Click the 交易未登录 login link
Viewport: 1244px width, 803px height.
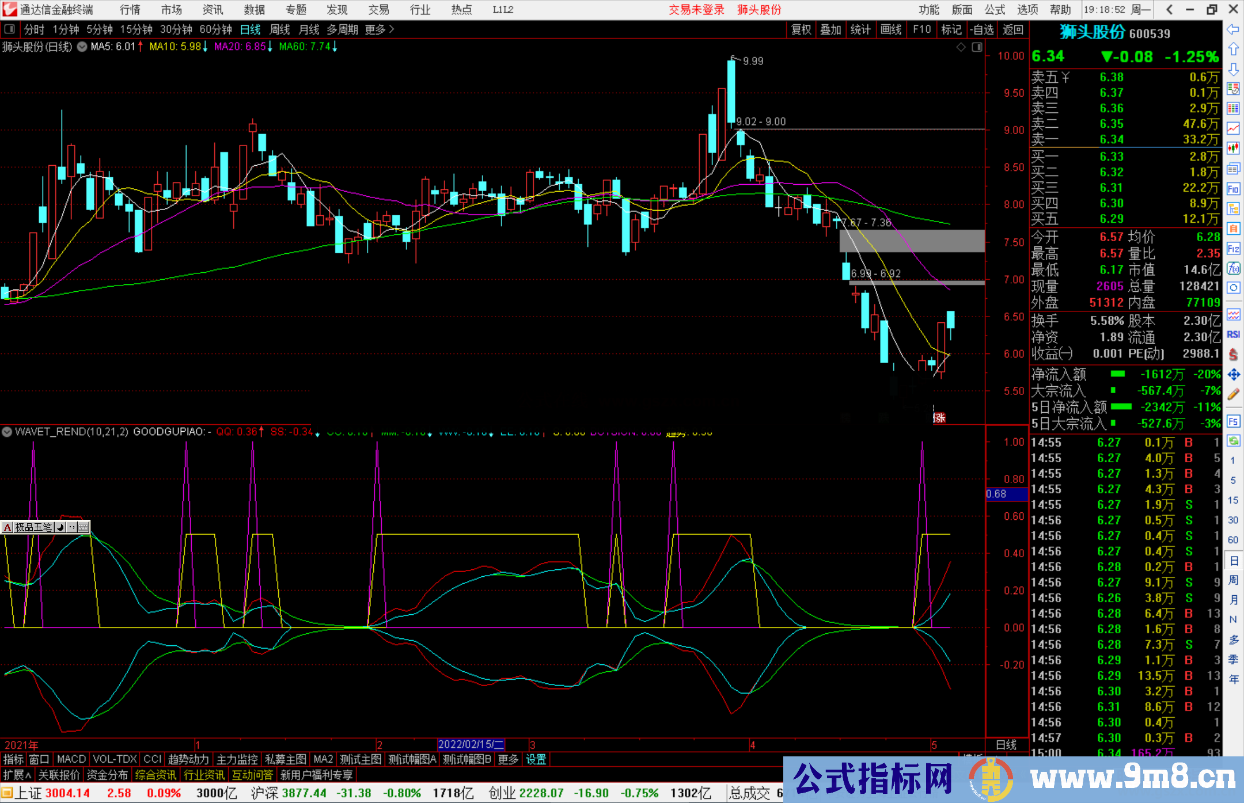(x=696, y=9)
